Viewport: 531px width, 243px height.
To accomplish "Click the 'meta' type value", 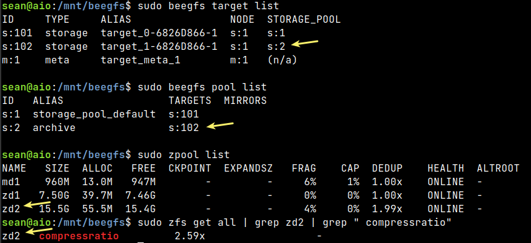I will pos(57,60).
